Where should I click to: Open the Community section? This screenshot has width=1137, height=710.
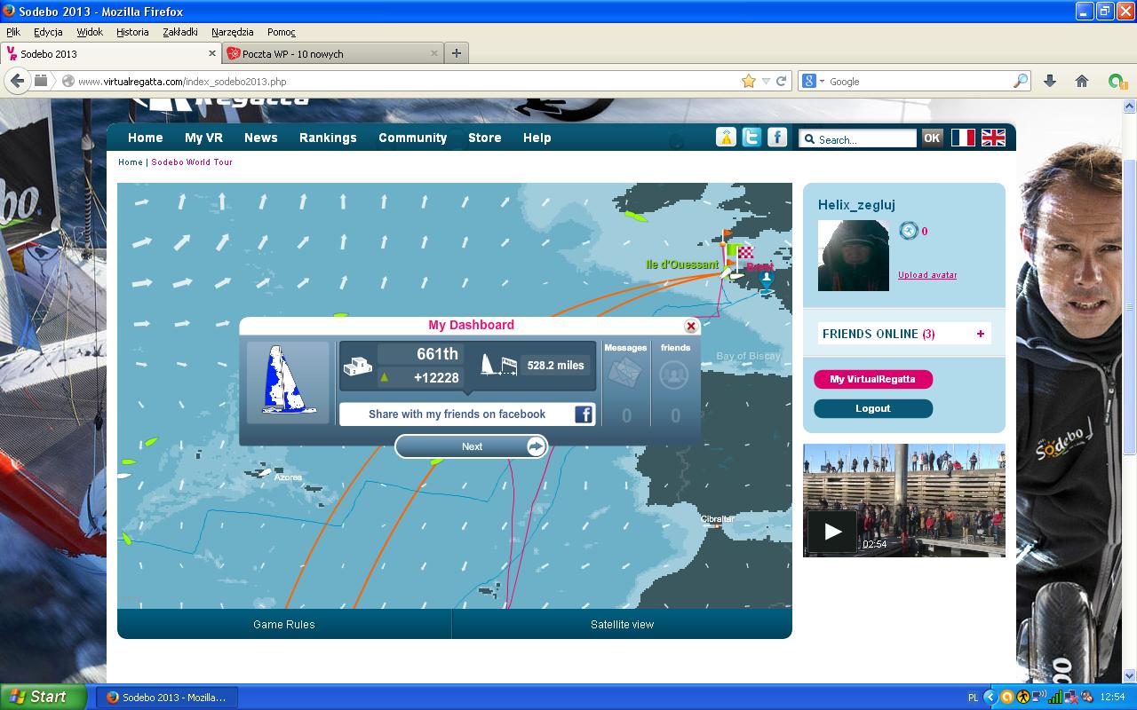(x=413, y=138)
